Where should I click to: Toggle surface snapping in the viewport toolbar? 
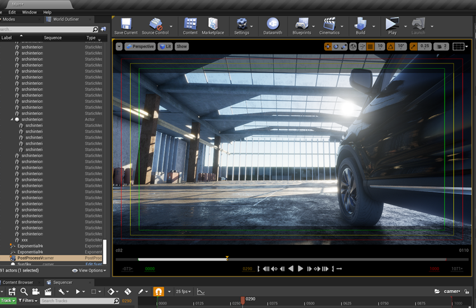tap(362, 46)
